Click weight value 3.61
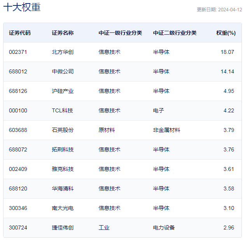The width and height of the screenshot is (245, 240). (x=229, y=169)
